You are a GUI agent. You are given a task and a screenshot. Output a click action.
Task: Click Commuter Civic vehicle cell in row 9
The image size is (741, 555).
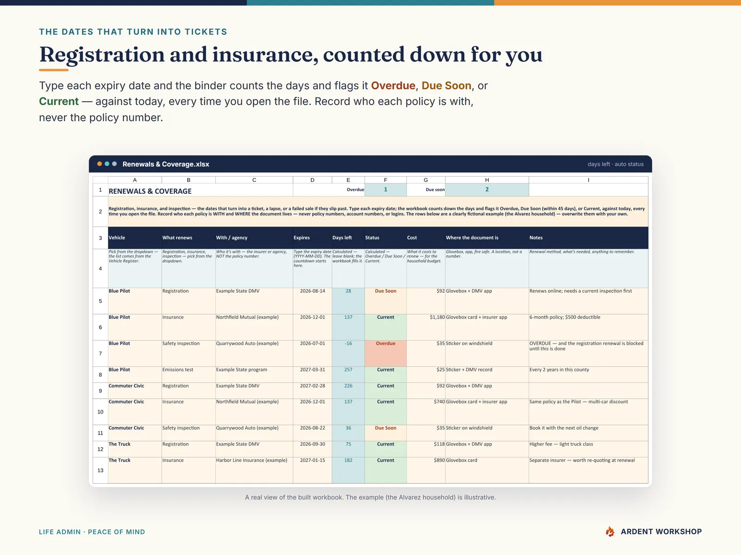[135, 391]
